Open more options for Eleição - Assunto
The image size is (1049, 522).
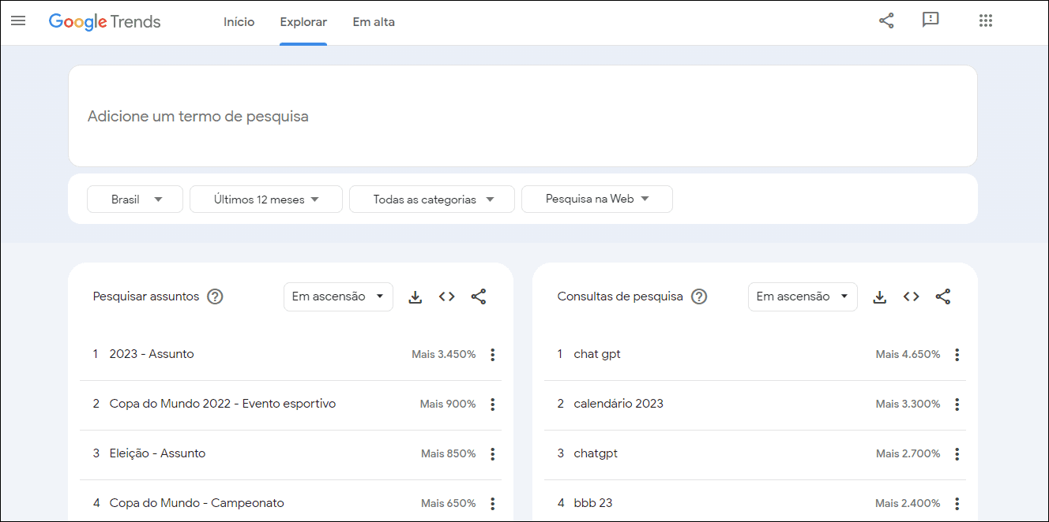493,454
